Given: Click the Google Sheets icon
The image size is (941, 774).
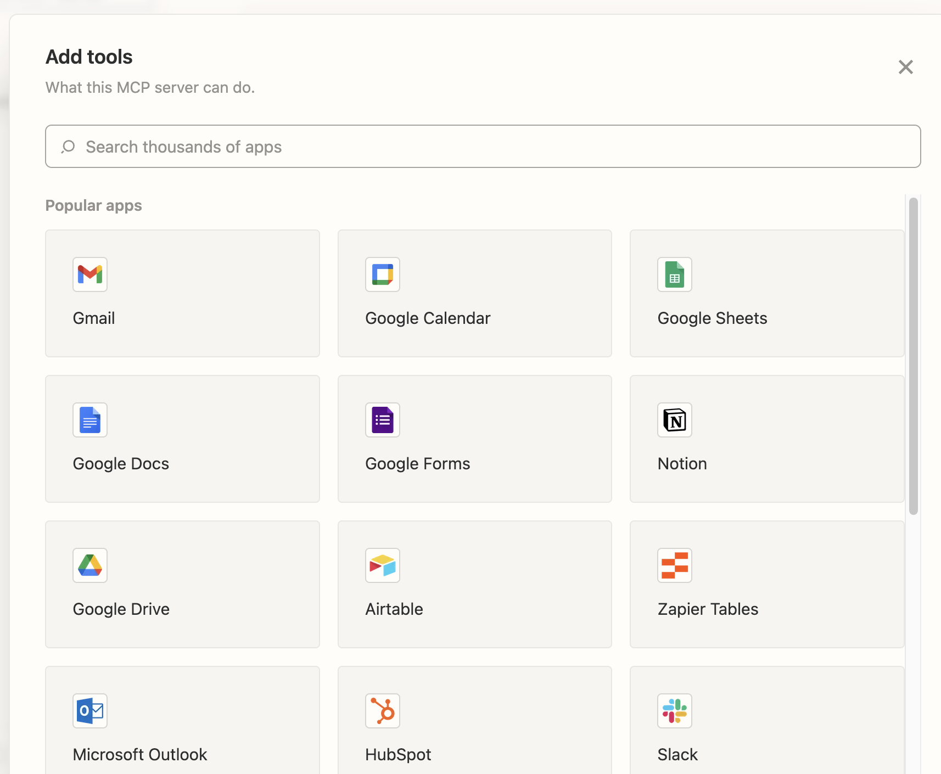Looking at the screenshot, I should 675,274.
